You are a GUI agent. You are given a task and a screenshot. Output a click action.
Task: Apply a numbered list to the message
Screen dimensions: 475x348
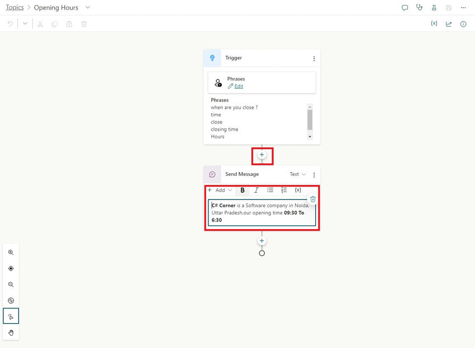click(284, 190)
